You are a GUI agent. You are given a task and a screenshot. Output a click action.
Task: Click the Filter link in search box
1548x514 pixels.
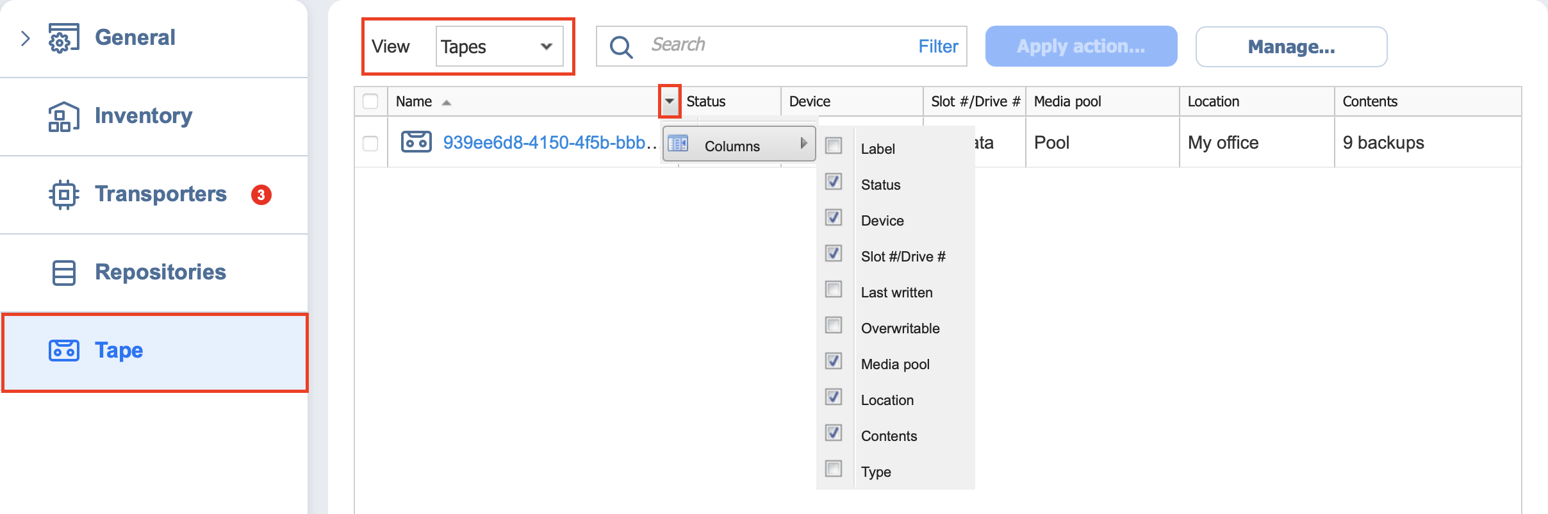(937, 46)
